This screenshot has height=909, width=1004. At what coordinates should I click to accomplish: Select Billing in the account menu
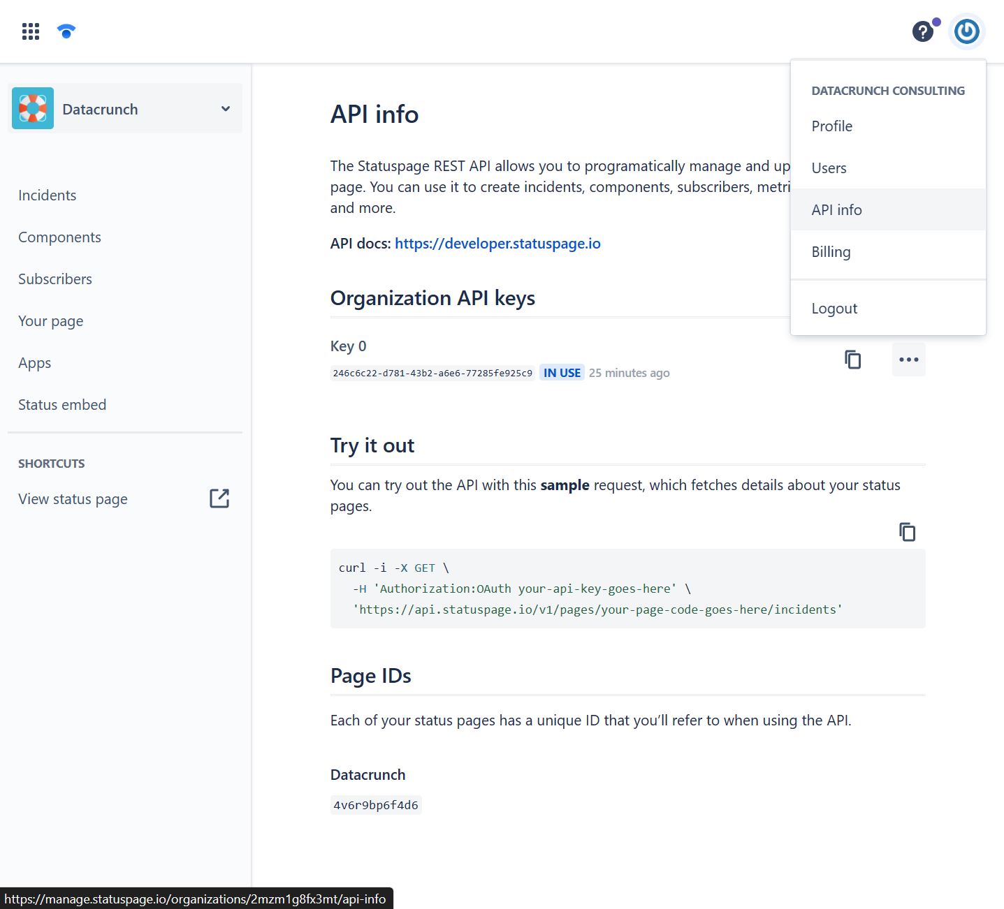pyautogui.click(x=831, y=252)
